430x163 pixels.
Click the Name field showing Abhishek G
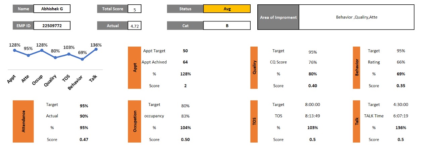click(x=52, y=9)
